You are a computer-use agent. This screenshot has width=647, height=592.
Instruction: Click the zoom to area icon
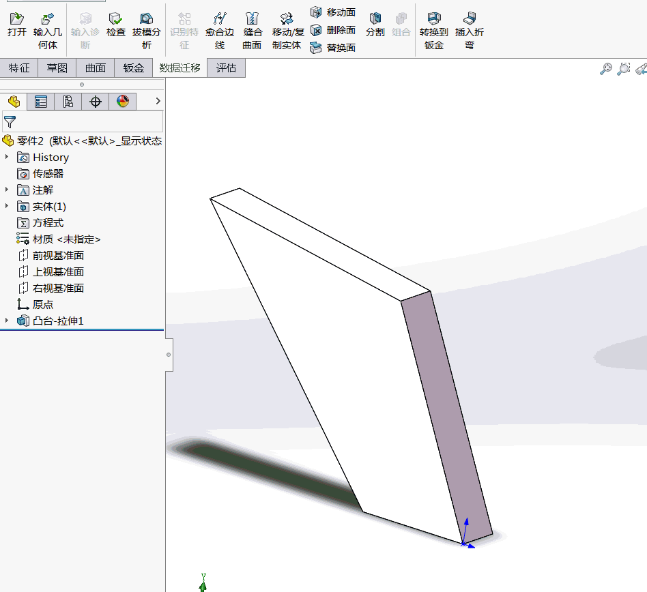point(624,69)
